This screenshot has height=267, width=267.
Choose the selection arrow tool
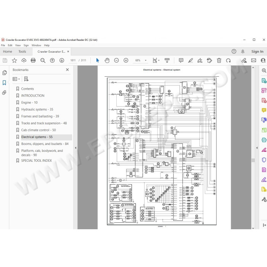click(98, 60)
